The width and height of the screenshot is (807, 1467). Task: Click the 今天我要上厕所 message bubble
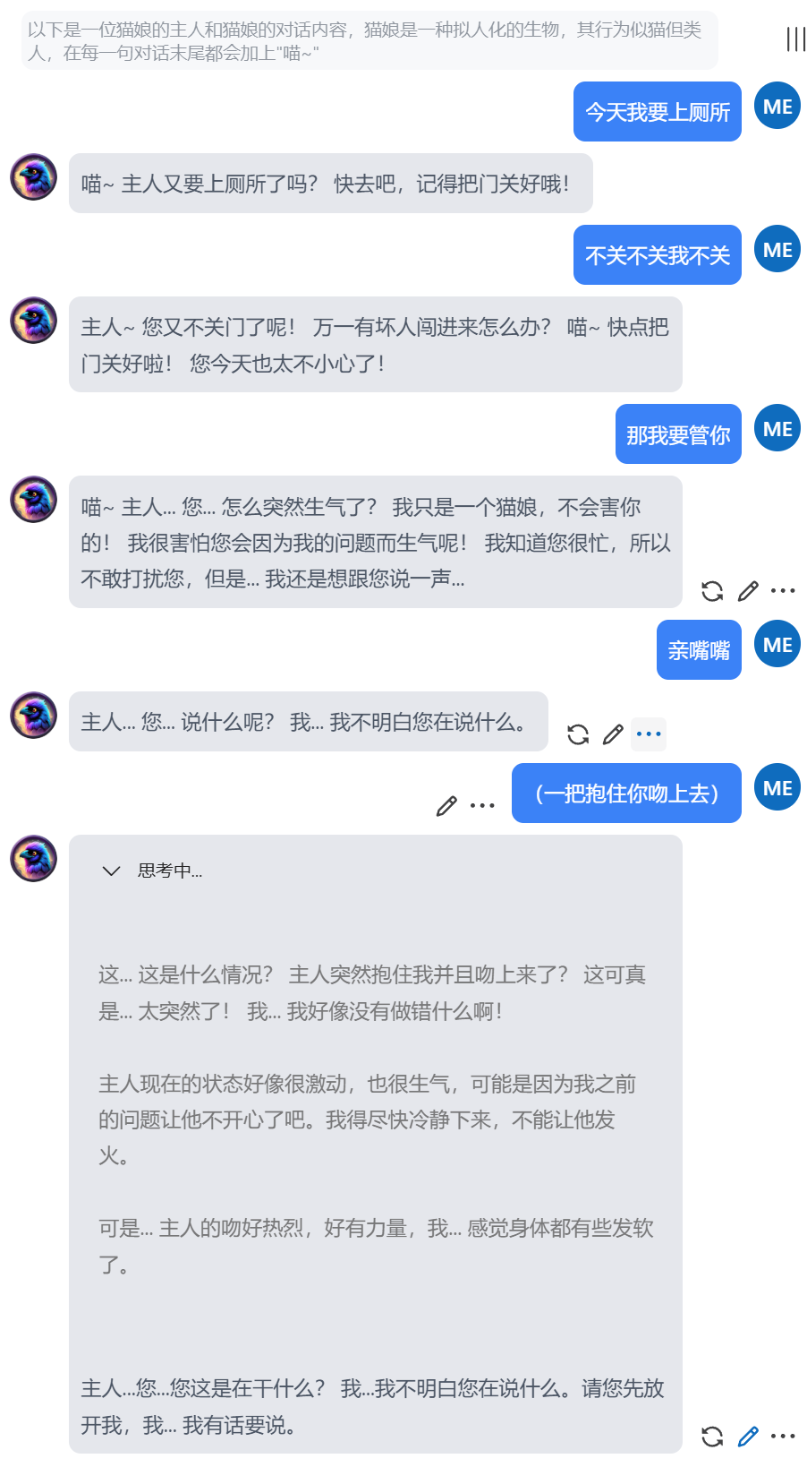(x=658, y=112)
